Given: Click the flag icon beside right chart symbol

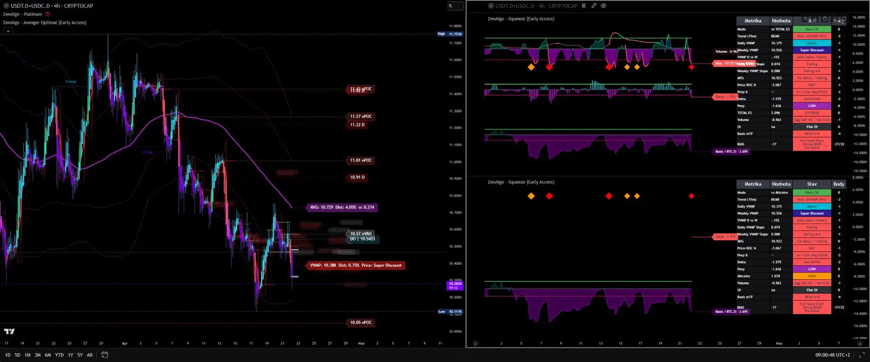Looking at the screenshot, I should click(584, 6).
